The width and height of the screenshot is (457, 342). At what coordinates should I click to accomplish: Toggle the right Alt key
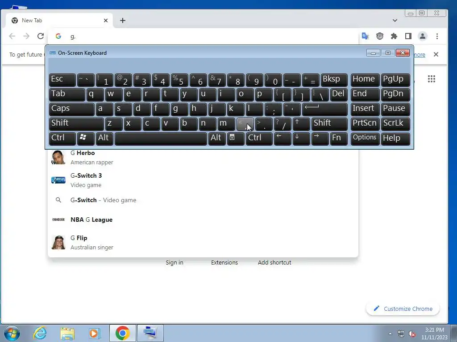click(x=217, y=138)
